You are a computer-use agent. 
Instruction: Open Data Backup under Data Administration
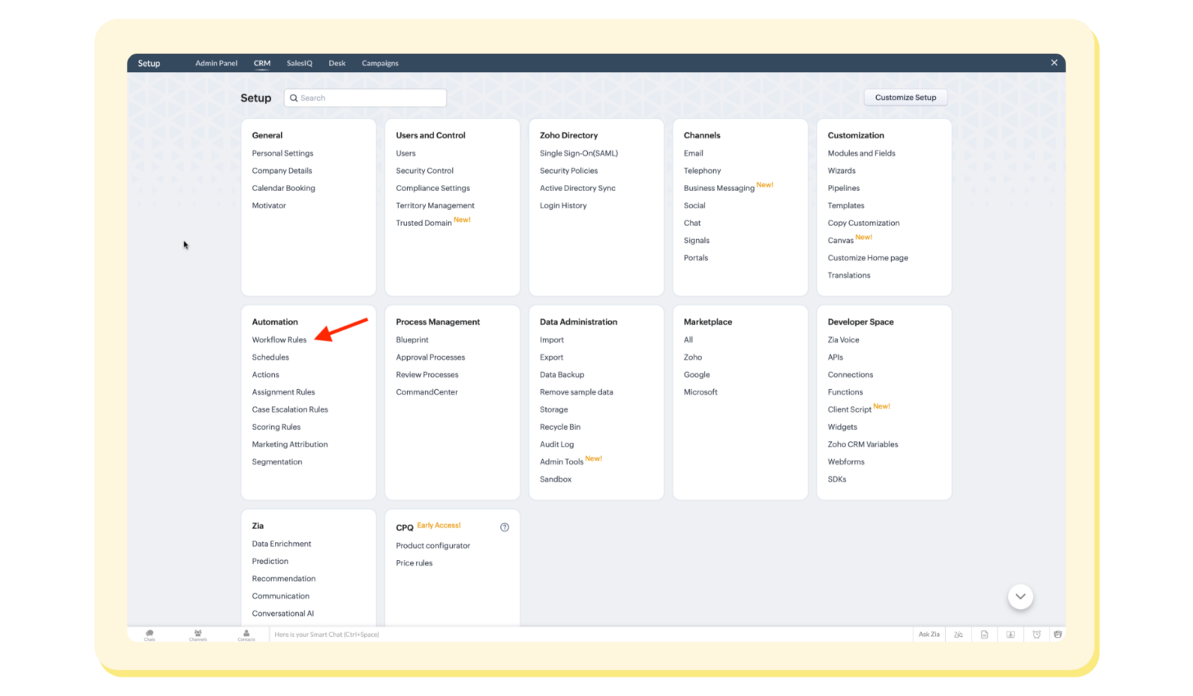(x=562, y=374)
